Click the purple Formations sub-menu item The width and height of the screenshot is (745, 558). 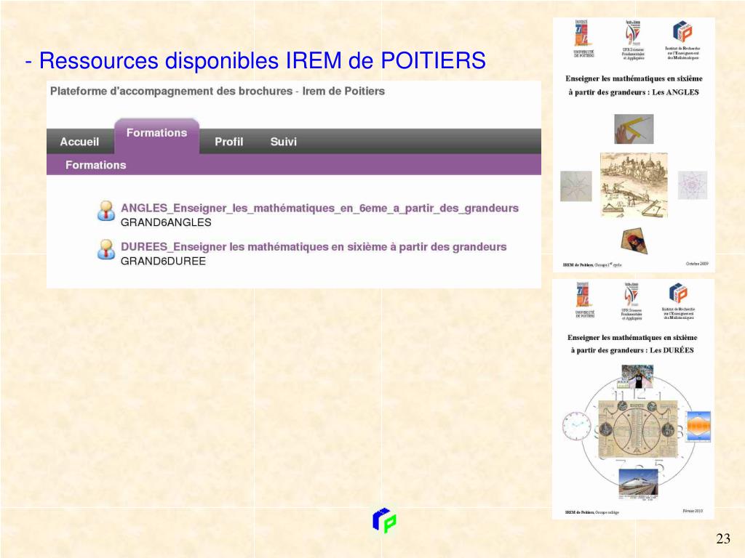95,165
